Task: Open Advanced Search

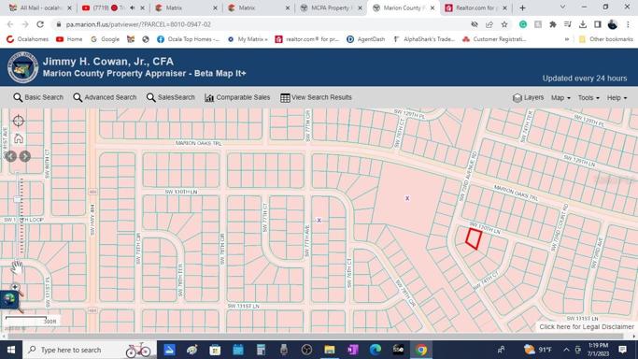Action: 105,97
